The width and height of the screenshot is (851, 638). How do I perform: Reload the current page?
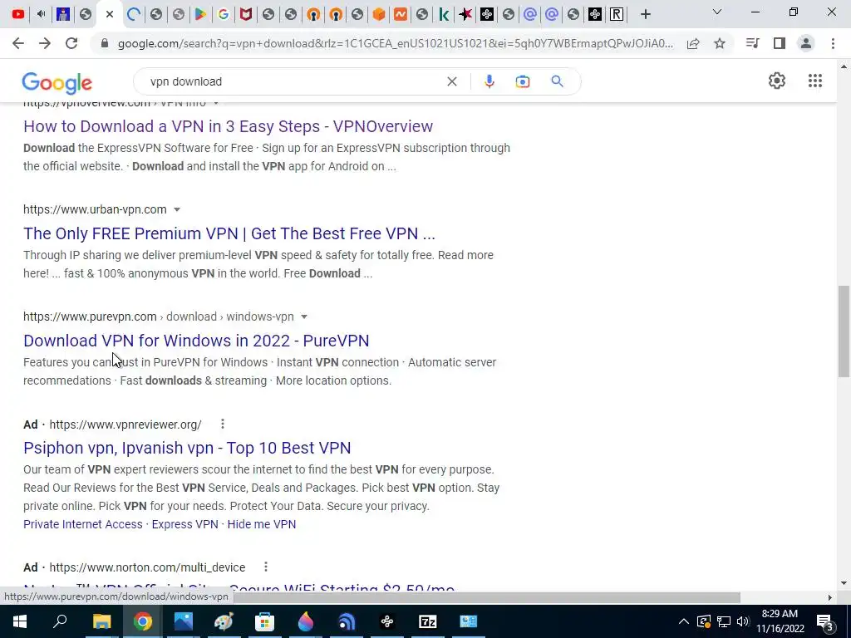click(71, 43)
